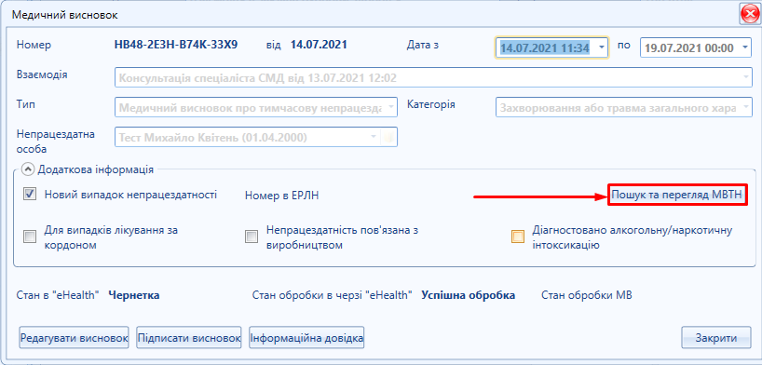Collapse the Додаткова інформація section

point(29,169)
